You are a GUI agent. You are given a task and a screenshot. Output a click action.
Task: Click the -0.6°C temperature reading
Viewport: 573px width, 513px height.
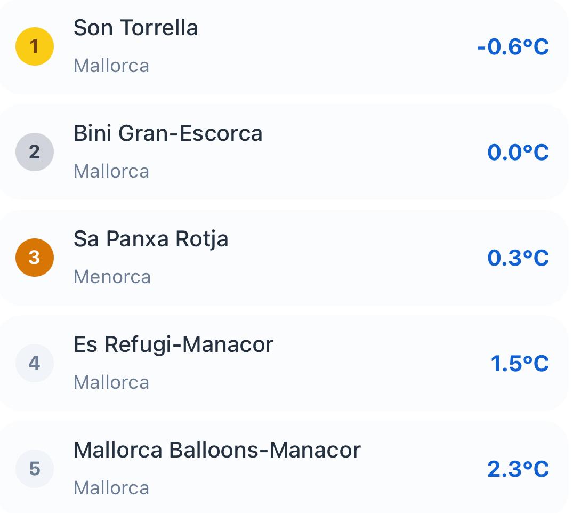513,47
